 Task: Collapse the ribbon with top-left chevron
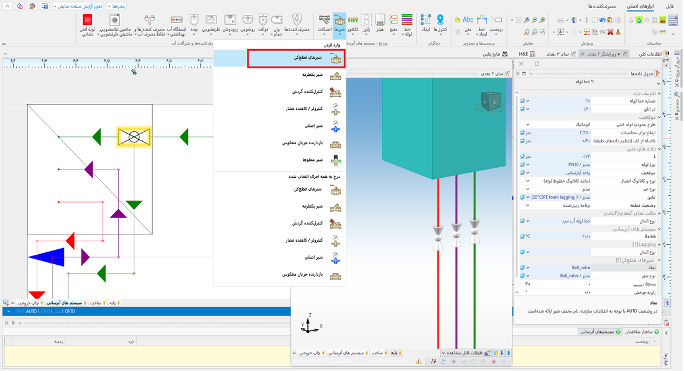pos(7,6)
